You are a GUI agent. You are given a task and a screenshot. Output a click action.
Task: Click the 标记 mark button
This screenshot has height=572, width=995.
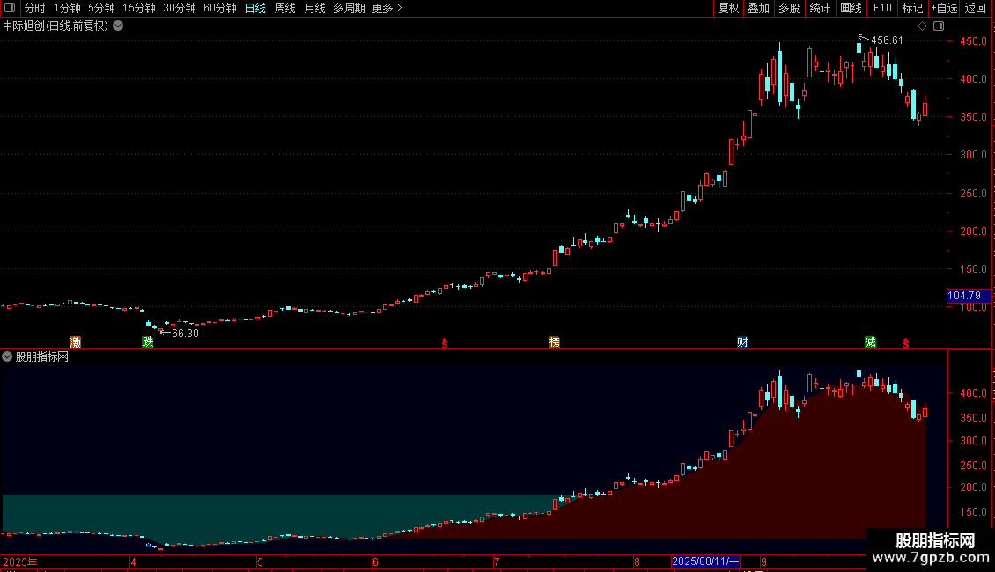click(x=912, y=8)
